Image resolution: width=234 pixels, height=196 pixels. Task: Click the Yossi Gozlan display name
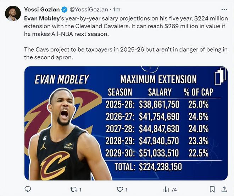pyautogui.click(x=42, y=10)
